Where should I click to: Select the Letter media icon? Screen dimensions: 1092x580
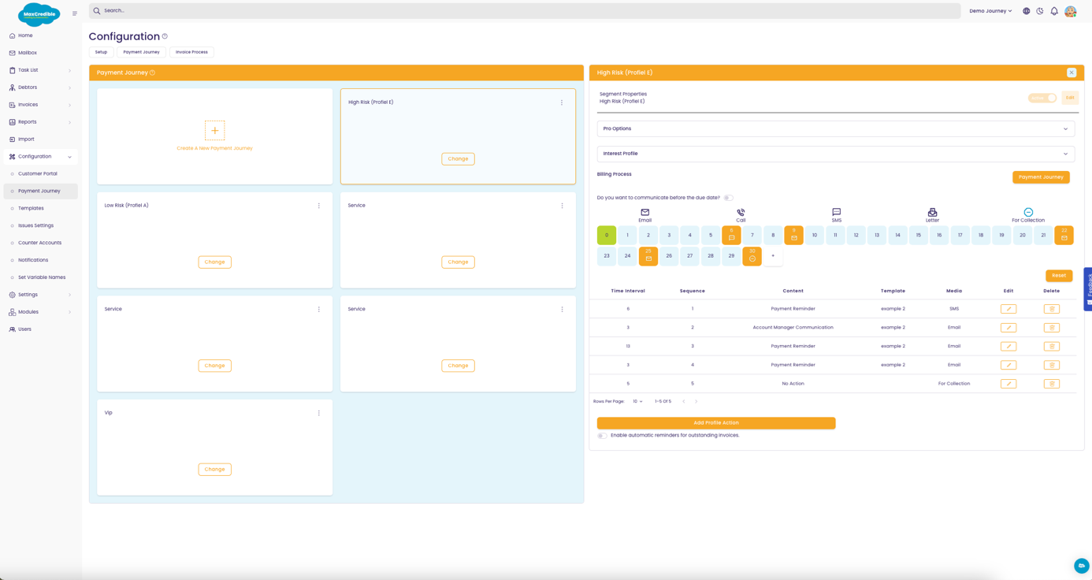932,213
